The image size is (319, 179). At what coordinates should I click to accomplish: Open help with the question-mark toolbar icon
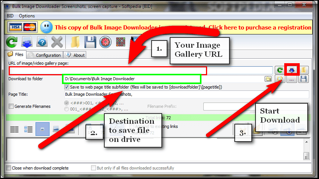point(42,42)
